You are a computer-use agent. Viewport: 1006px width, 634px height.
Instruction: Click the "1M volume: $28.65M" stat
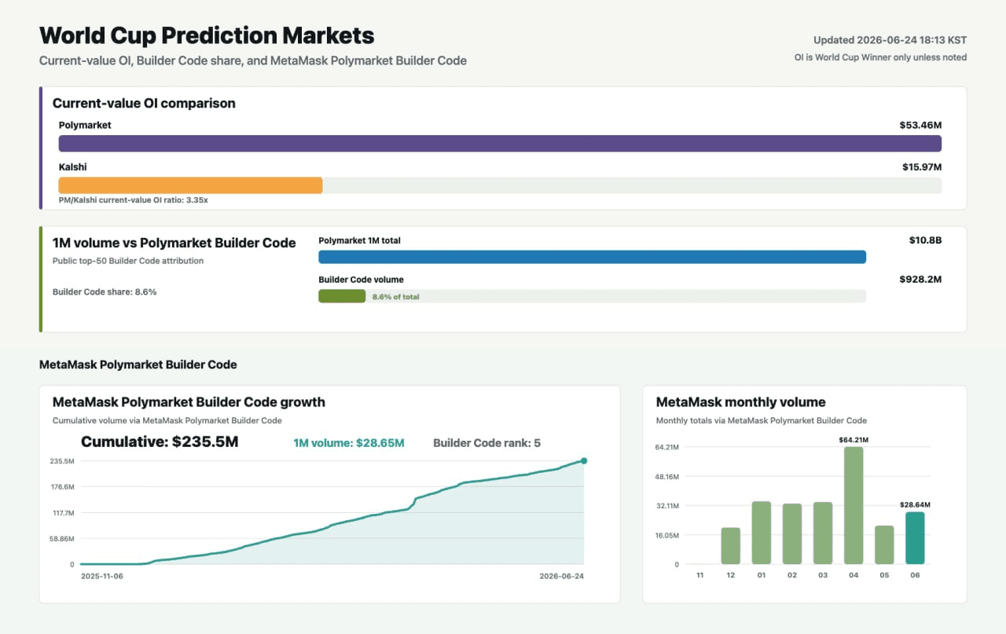point(349,443)
